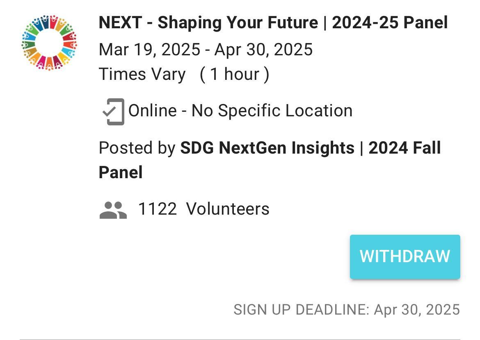The image size is (480, 340).
Task: Click the Mar 19, 2025 start date
Action: point(149,50)
